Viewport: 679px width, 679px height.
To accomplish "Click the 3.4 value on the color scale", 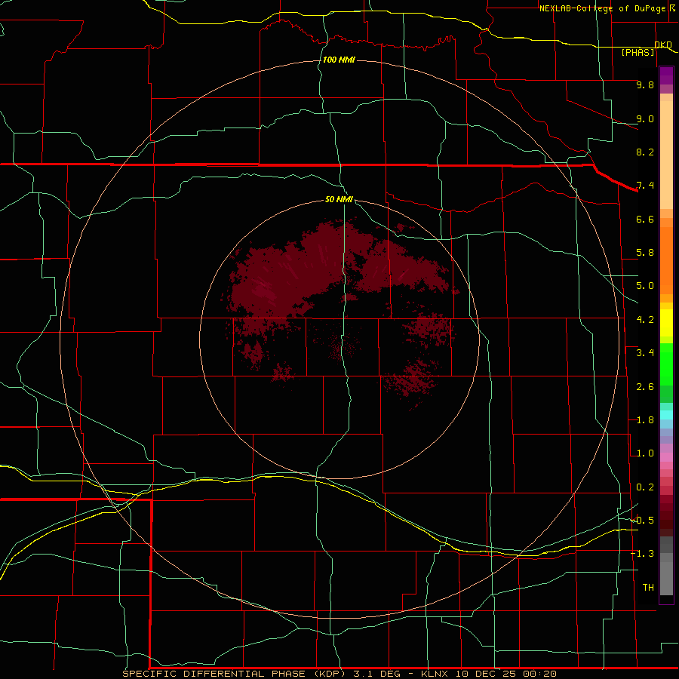I will point(645,353).
